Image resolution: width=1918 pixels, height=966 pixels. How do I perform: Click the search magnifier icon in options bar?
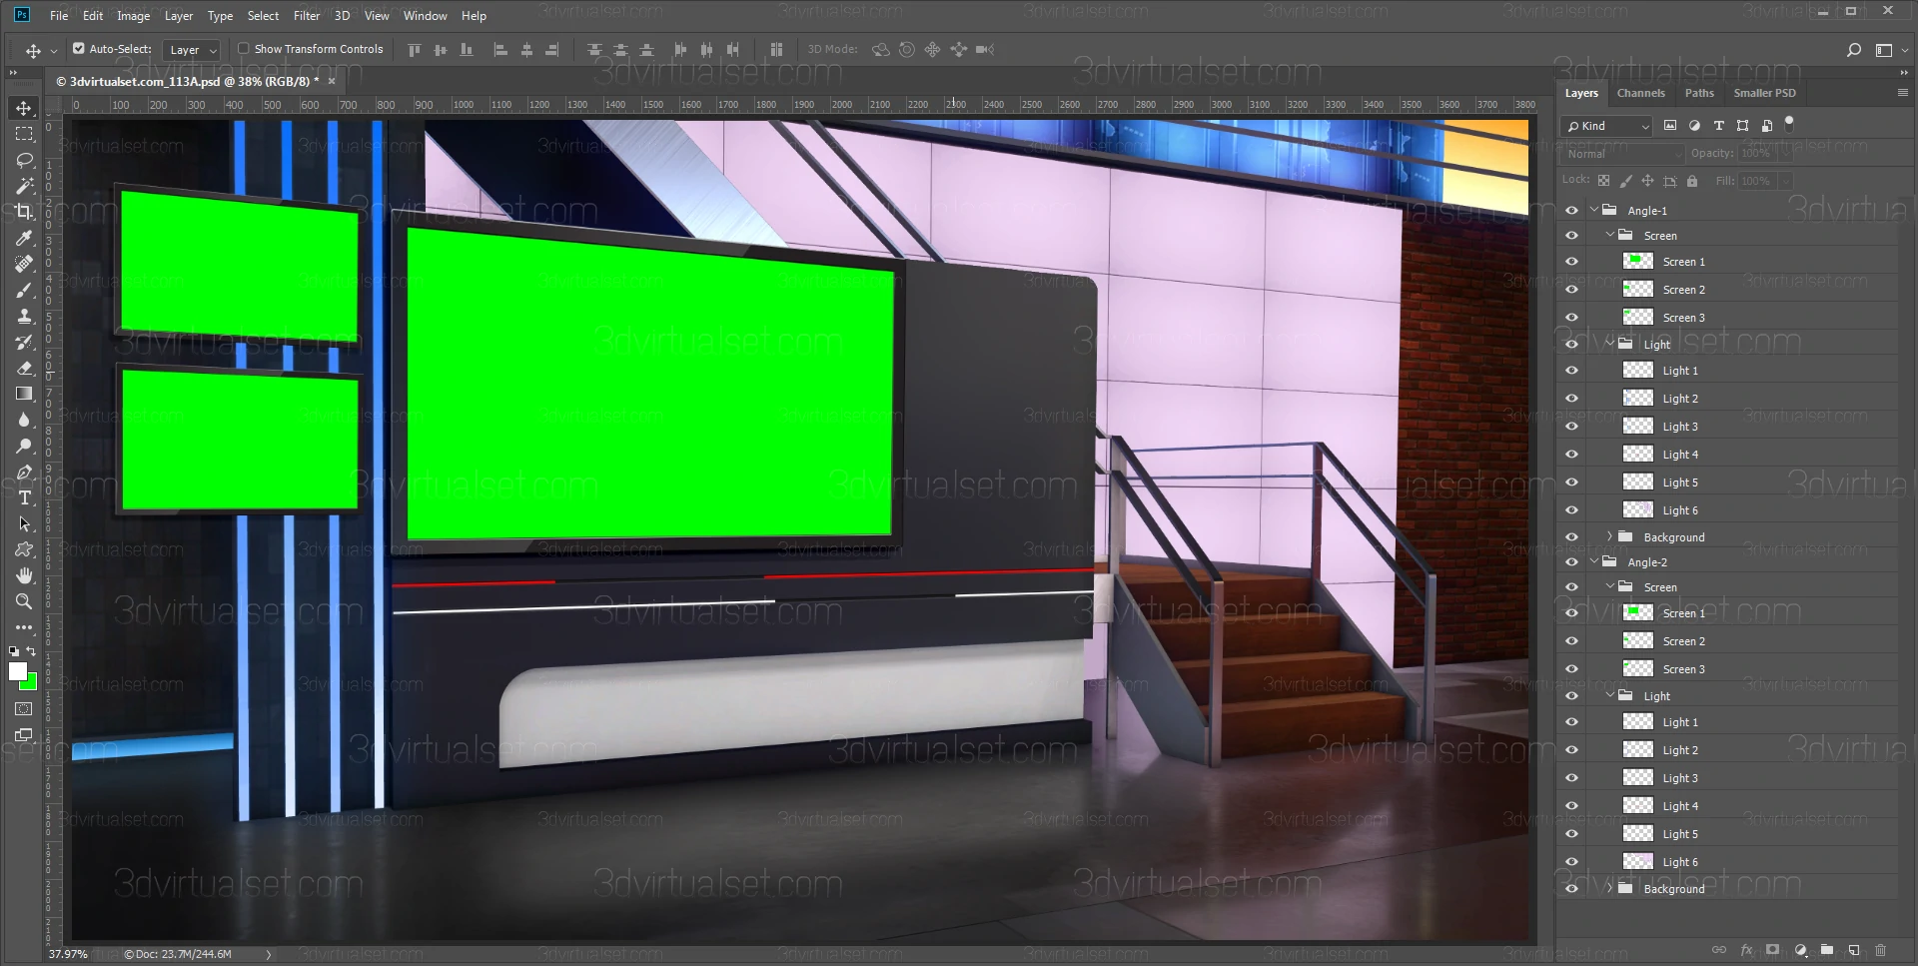(x=1854, y=49)
